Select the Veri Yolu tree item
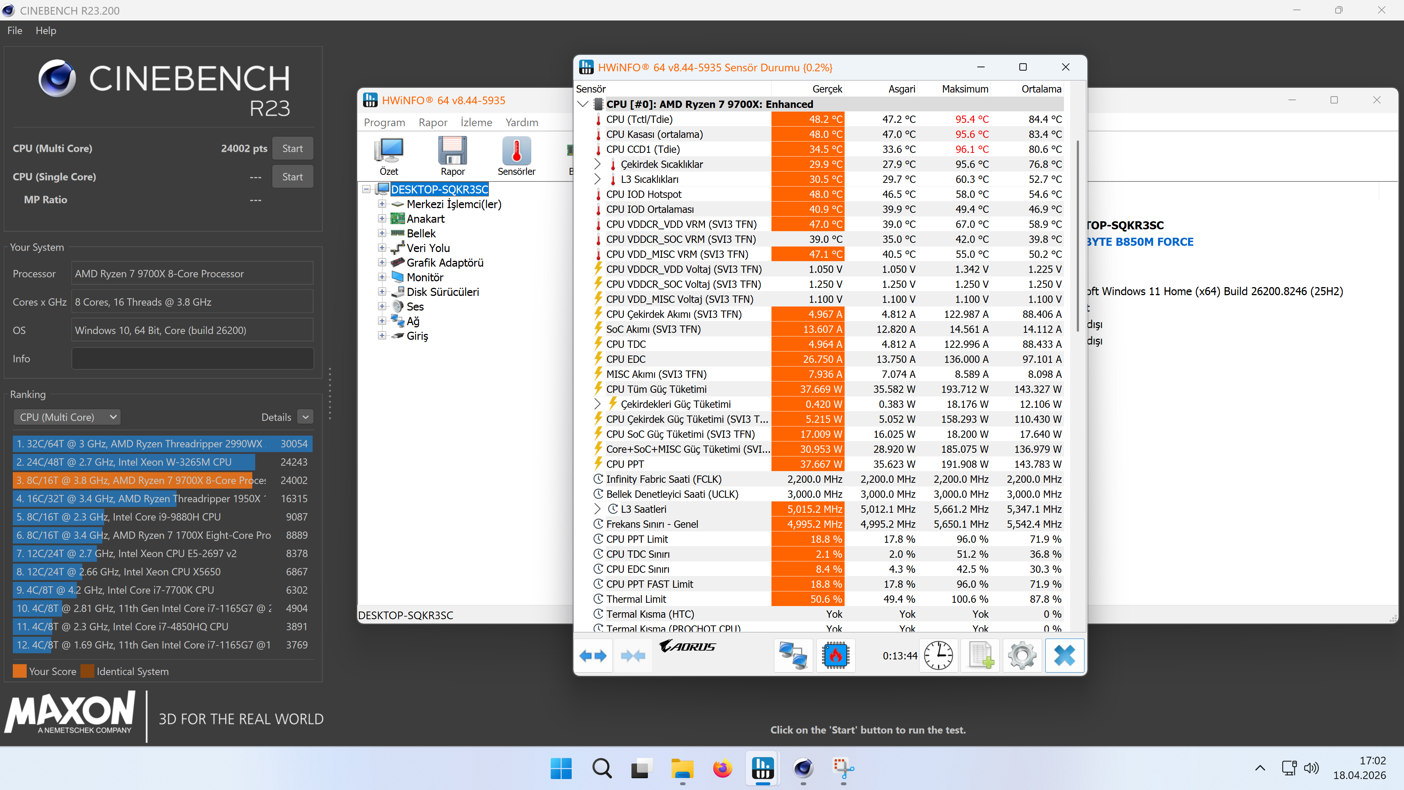The height and width of the screenshot is (790, 1404). (428, 248)
